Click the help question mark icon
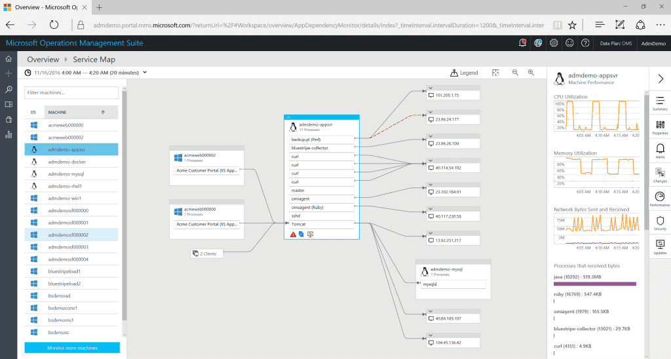Screen dimensions: 671x359 coord(584,43)
